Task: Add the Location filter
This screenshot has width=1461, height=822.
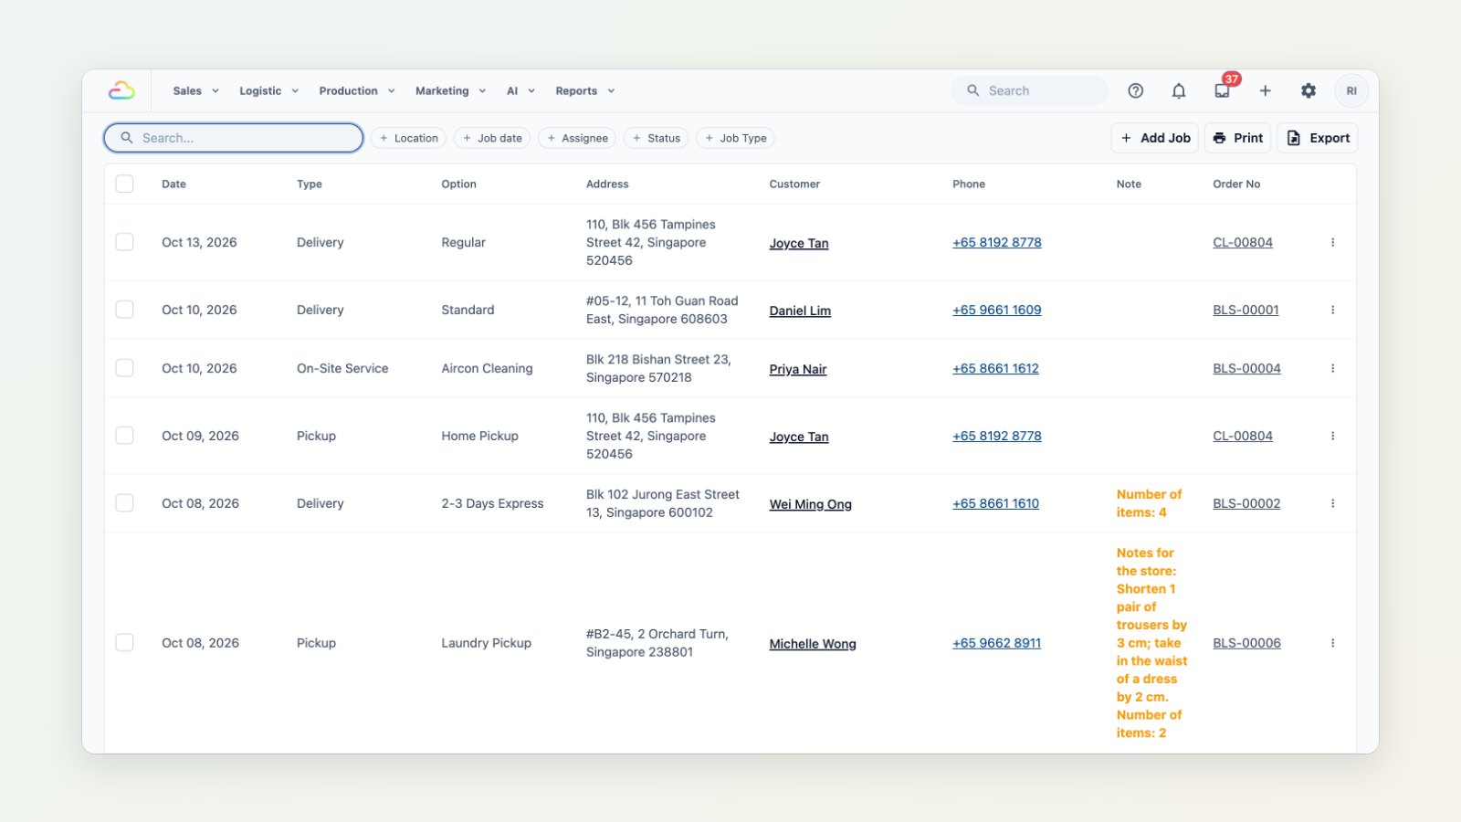Action: [409, 138]
